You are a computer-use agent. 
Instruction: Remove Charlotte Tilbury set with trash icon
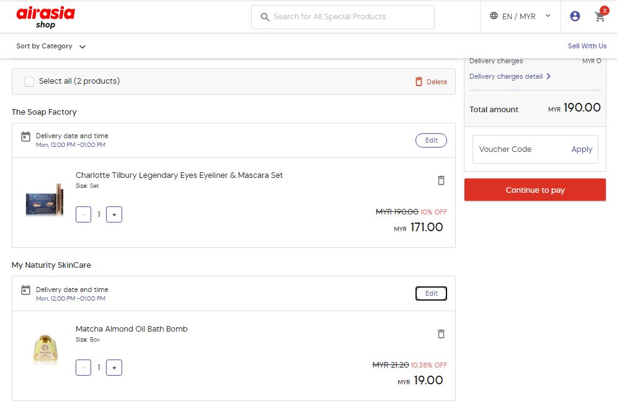click(x=441, y=180)
